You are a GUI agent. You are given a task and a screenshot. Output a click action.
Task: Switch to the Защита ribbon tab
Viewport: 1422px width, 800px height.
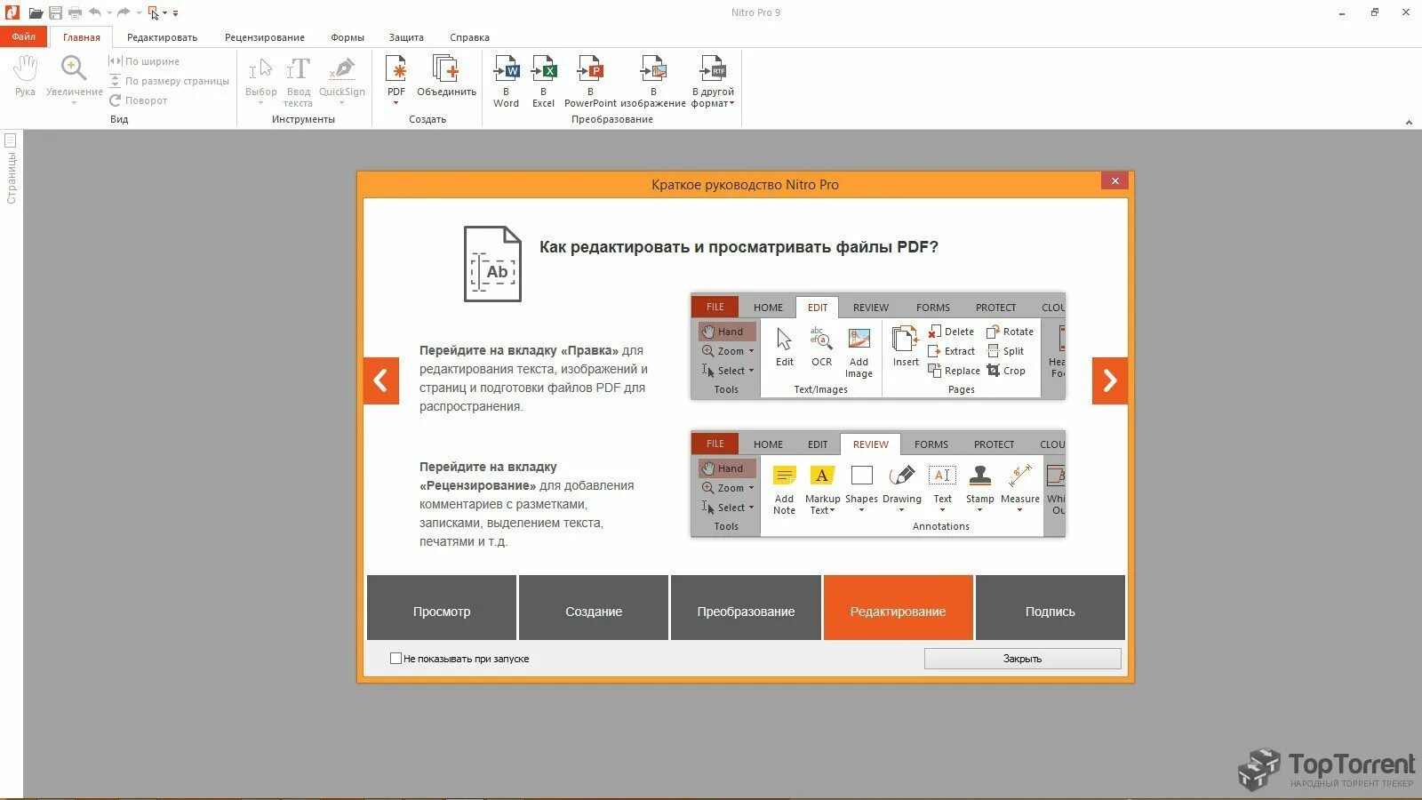(406, 37)
